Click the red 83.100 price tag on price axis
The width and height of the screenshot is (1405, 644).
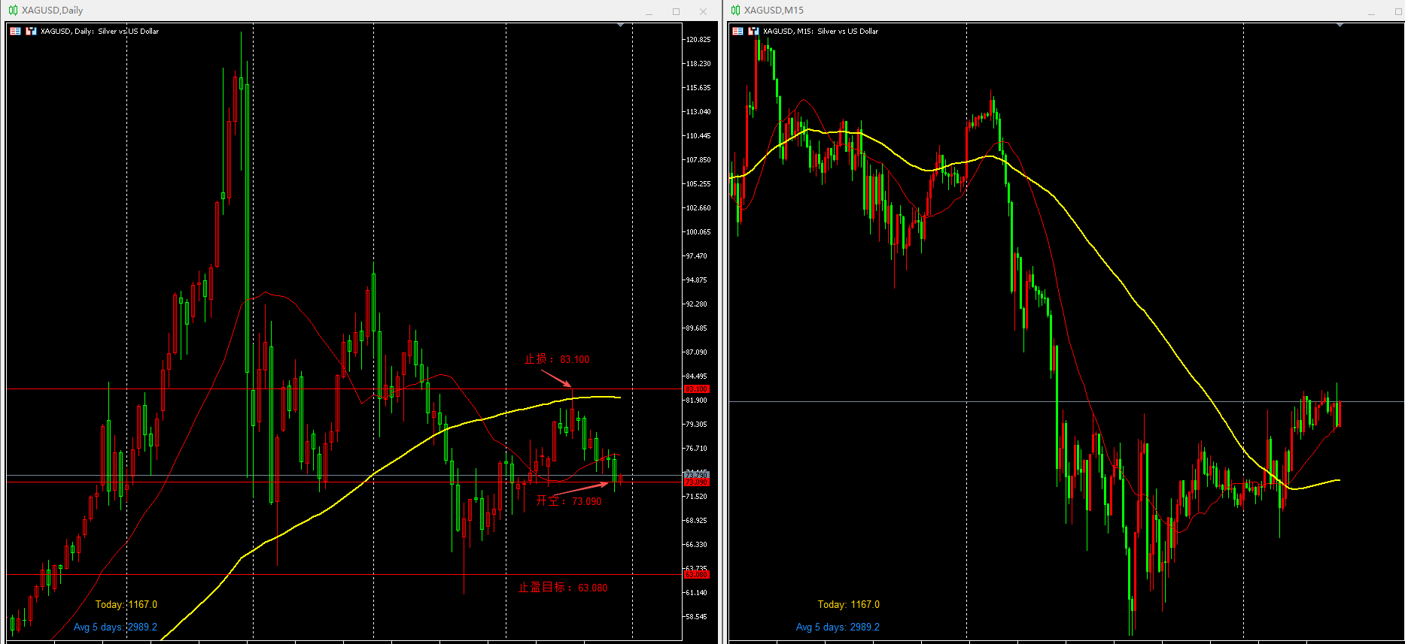[x=697, y=389]
